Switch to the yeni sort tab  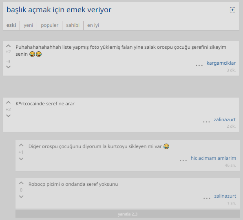pos(29,25)
